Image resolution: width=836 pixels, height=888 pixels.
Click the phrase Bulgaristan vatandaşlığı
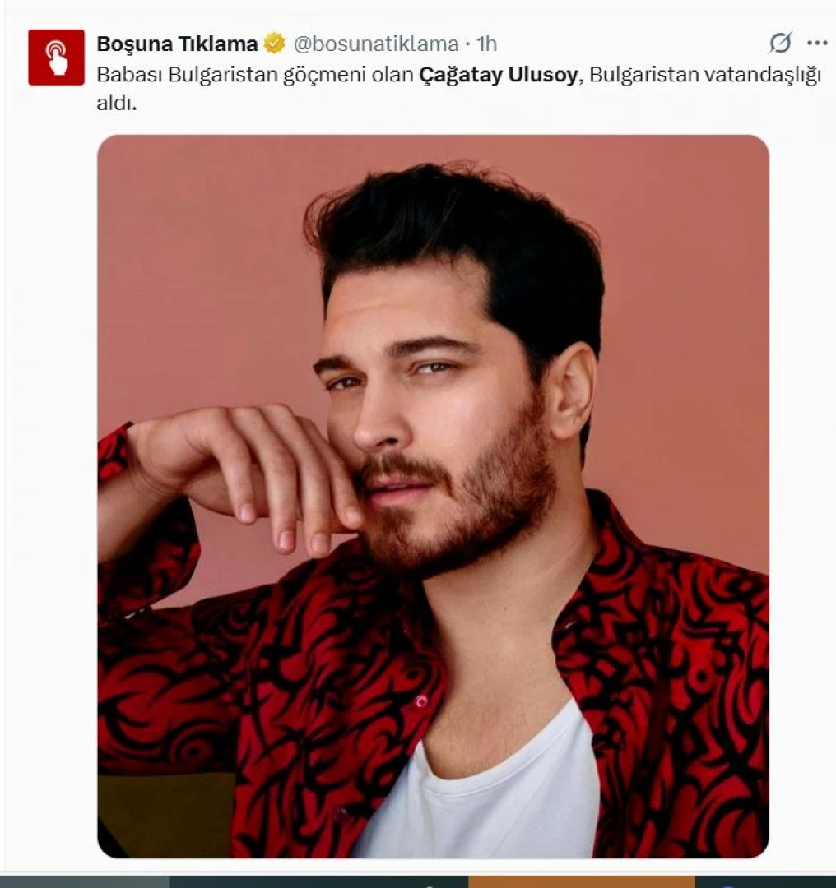click(x=705, y=75)
